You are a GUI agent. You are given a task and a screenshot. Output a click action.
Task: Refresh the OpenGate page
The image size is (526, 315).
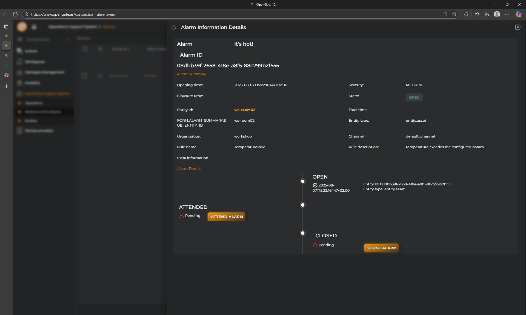click(15, 14)
